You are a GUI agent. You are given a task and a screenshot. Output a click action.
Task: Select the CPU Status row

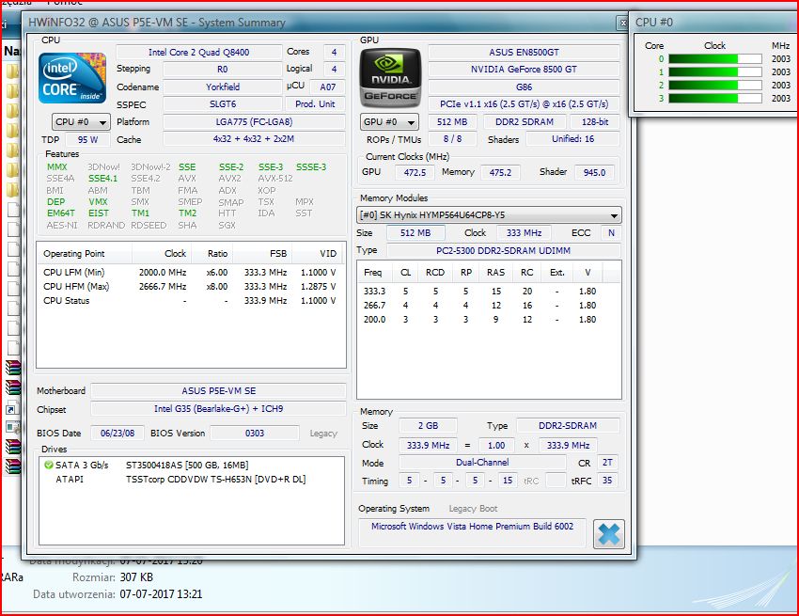click(x=190, y=301)
